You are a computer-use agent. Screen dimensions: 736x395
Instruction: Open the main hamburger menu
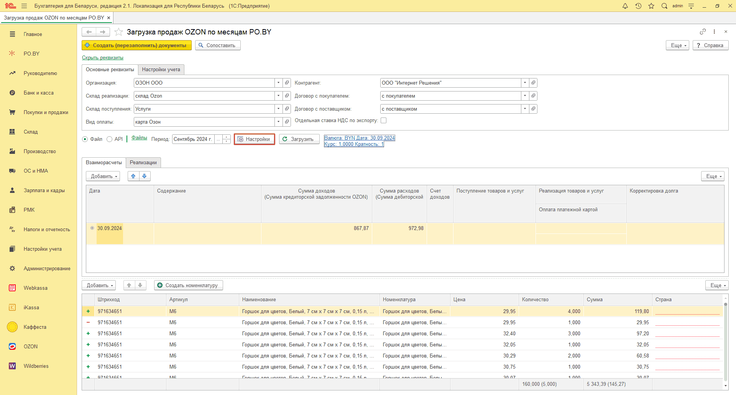click(24, 6)
